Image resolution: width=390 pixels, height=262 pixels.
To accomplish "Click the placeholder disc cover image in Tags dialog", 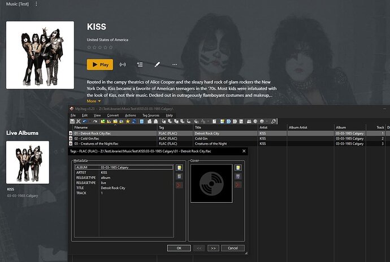I will [211, 184].
